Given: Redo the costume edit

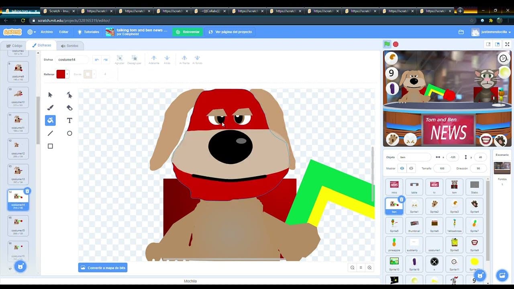Looking at the screenshot, I should [x=105, y=60].
